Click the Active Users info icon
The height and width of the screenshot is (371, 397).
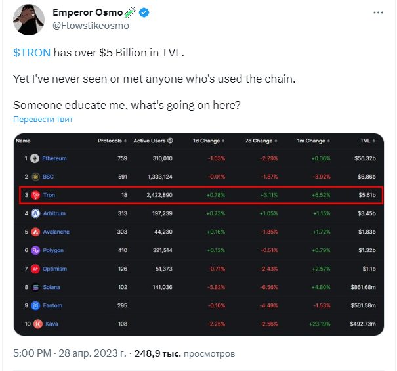coord(171,141)
